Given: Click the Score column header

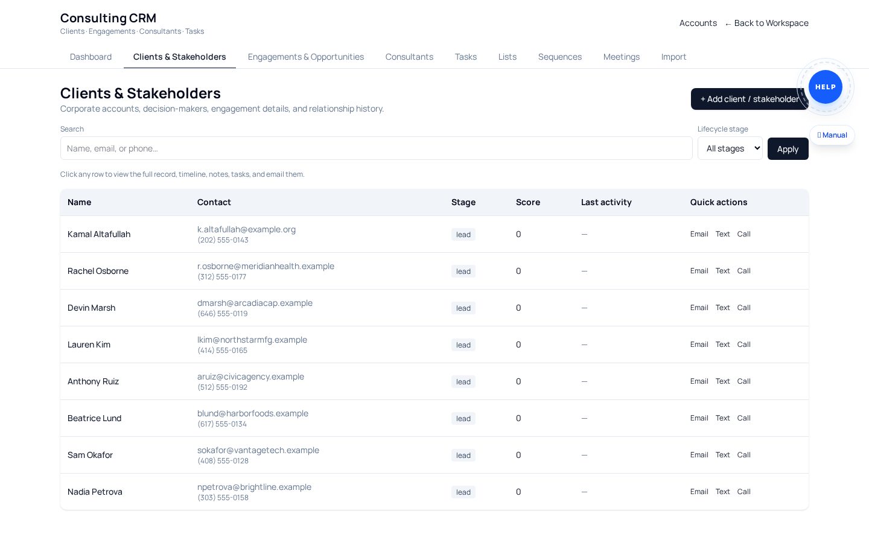Looking at the screenshot, I should (528, 202).
